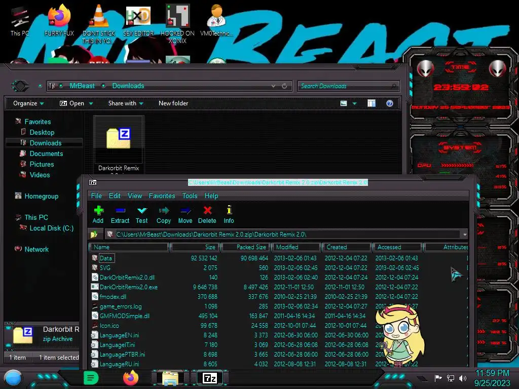Open Firefox from the taskbar

(131, 378)
